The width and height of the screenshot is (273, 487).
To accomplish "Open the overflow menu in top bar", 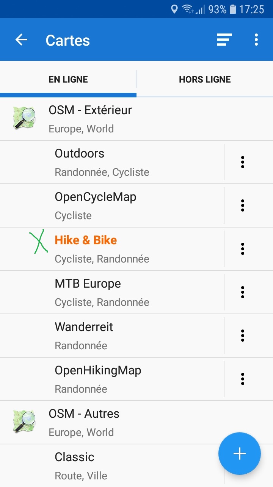I will point(256,40).
